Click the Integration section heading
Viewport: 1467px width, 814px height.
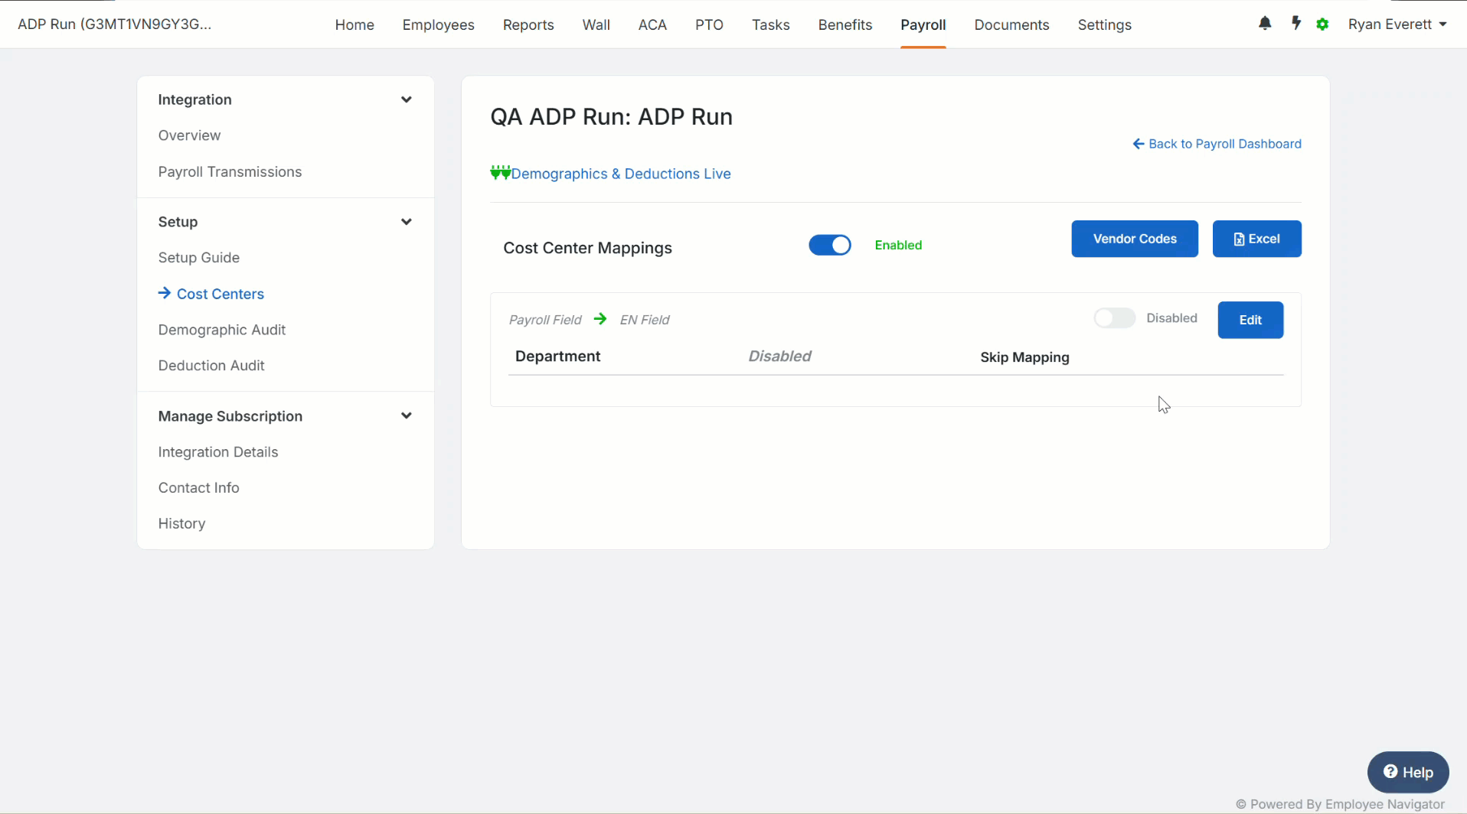click(x=194, y=99)
